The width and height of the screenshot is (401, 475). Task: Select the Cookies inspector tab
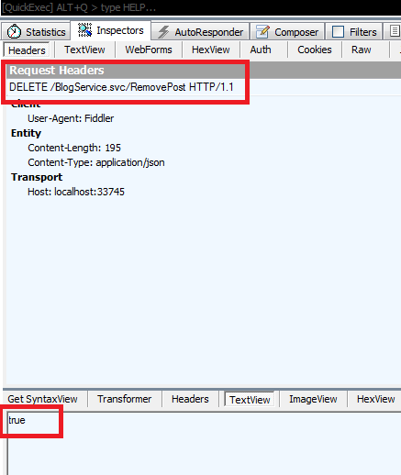pos(315,50)
